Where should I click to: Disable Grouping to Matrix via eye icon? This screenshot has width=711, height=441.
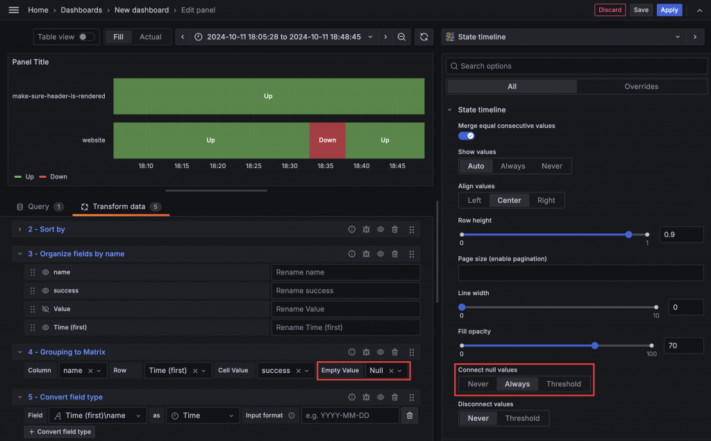tap(380, 351)
